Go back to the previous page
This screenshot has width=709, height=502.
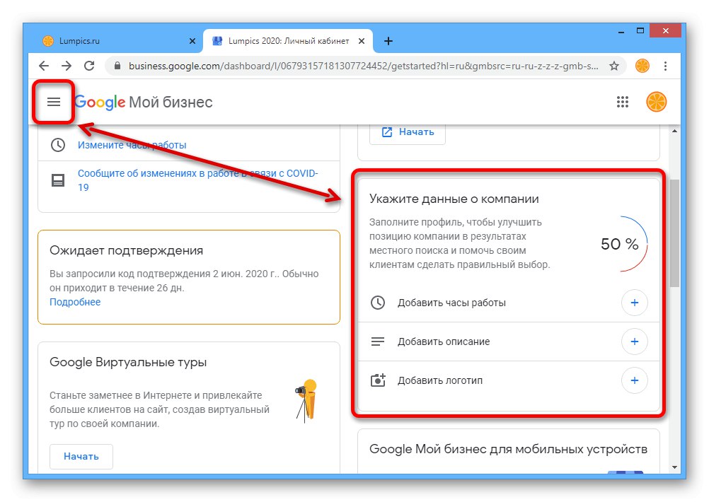[44, 66]
